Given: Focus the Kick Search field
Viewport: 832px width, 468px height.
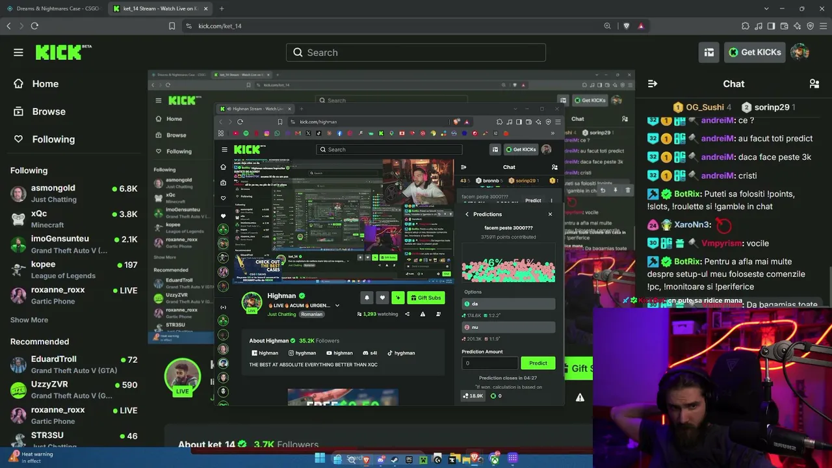Looking at the screenshot, I should click(416, 53).
